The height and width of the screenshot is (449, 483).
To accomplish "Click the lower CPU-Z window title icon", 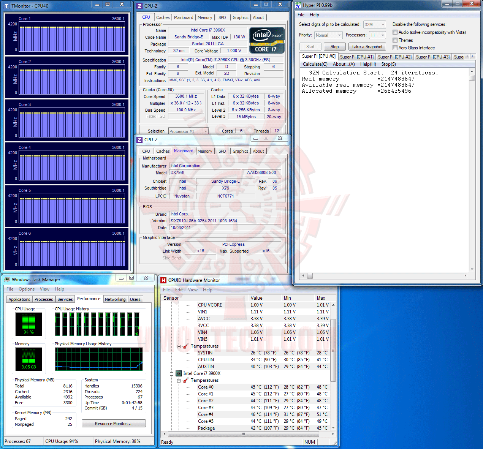I will [x=139, y=140].
